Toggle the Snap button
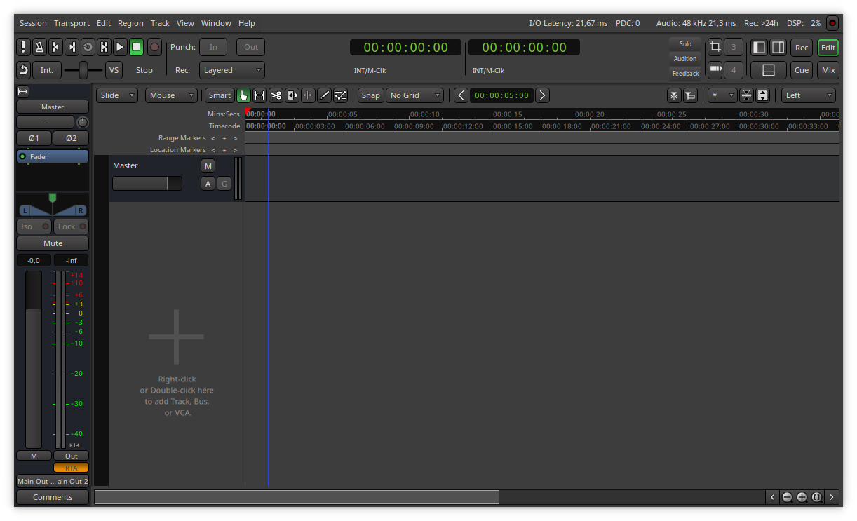The width and height of the screenshot is (857, 521). 370,95
